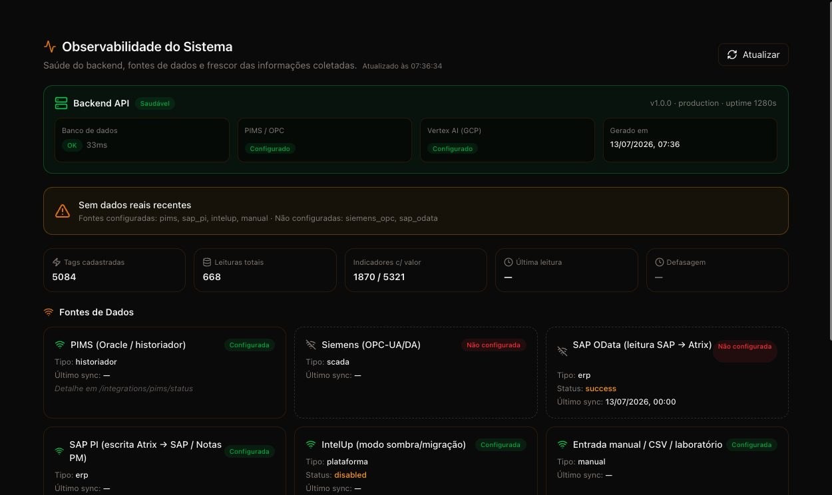Click the '13/07/2026, 00:00' último sync value
Screen dimensions: 832x495
pyautogui.click(x=641, y=402)
